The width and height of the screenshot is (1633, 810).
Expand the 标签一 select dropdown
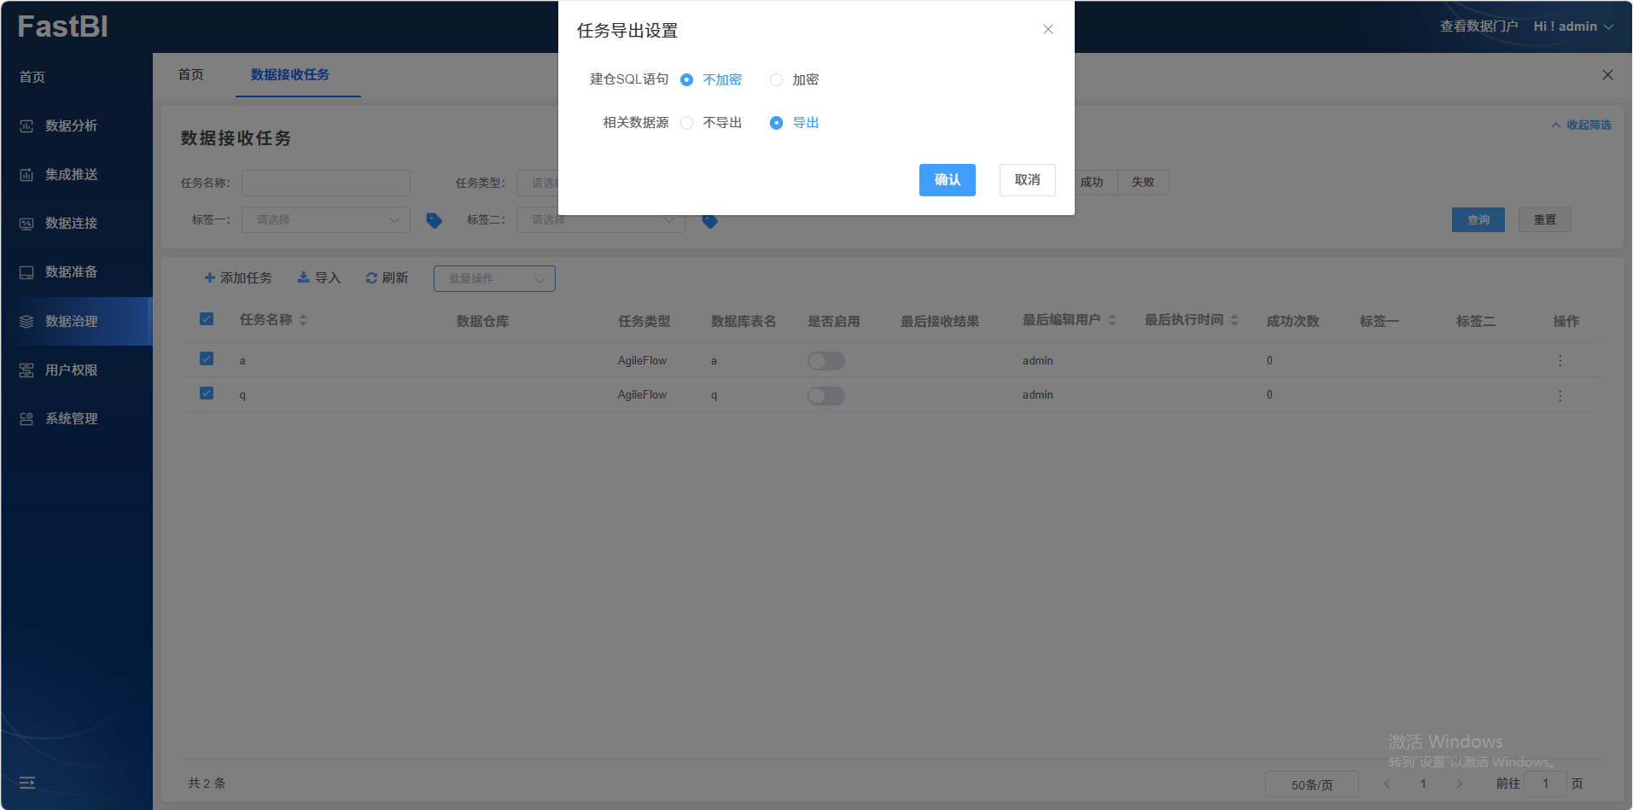pyautogui.click(x=325, y=220)
